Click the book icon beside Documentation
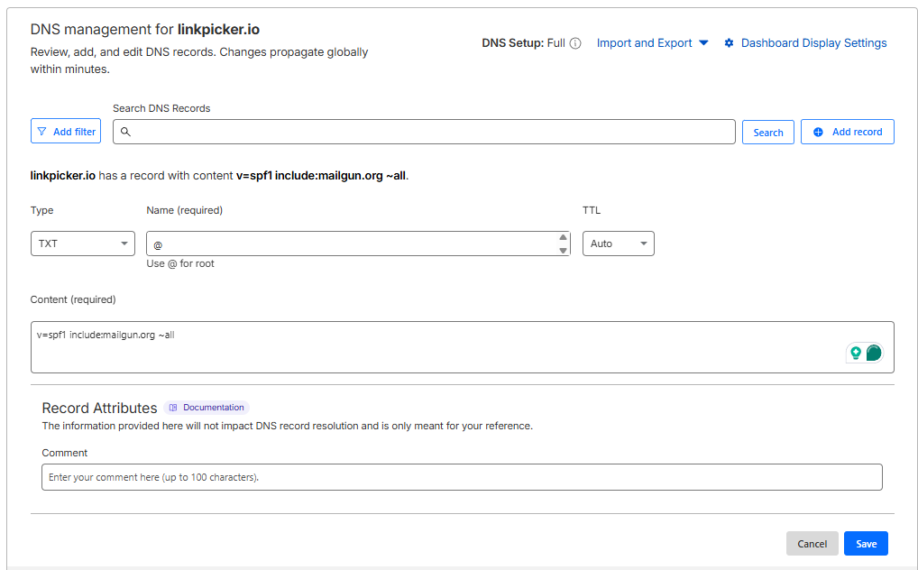918x570 pixels. coord(173,408)
